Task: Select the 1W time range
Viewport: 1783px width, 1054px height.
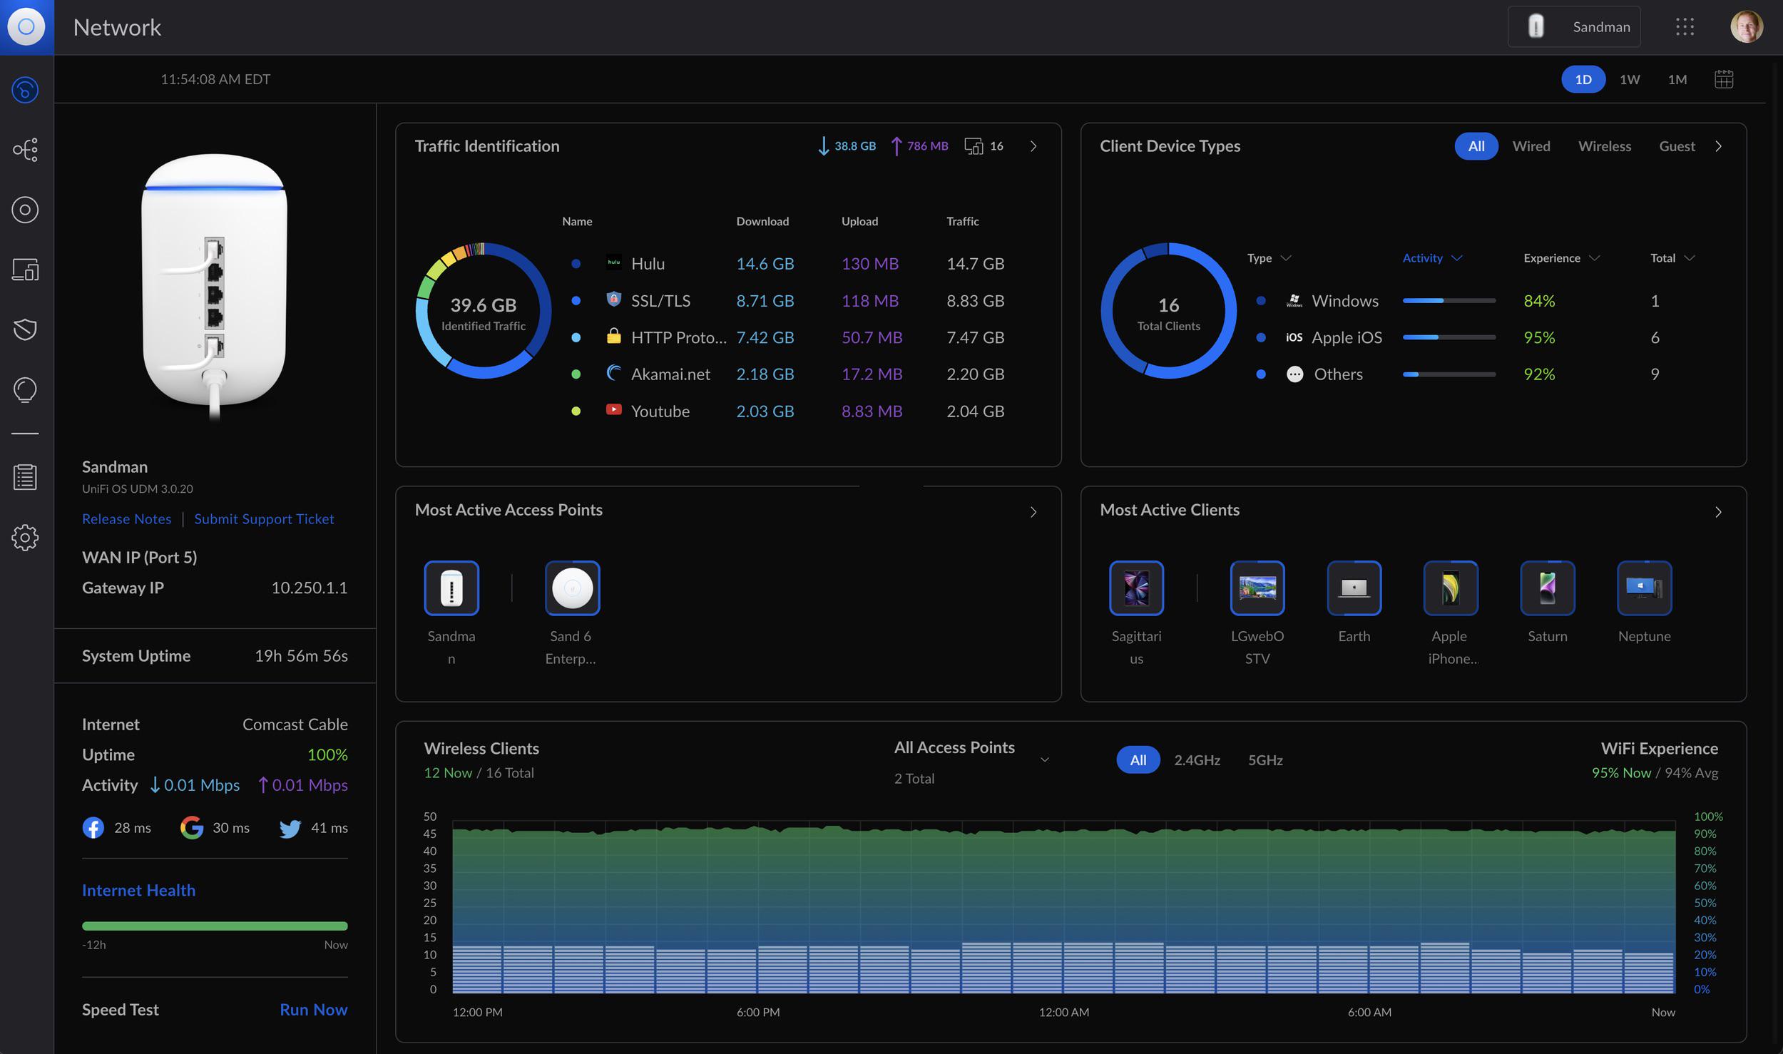Action: point(1630,79)
